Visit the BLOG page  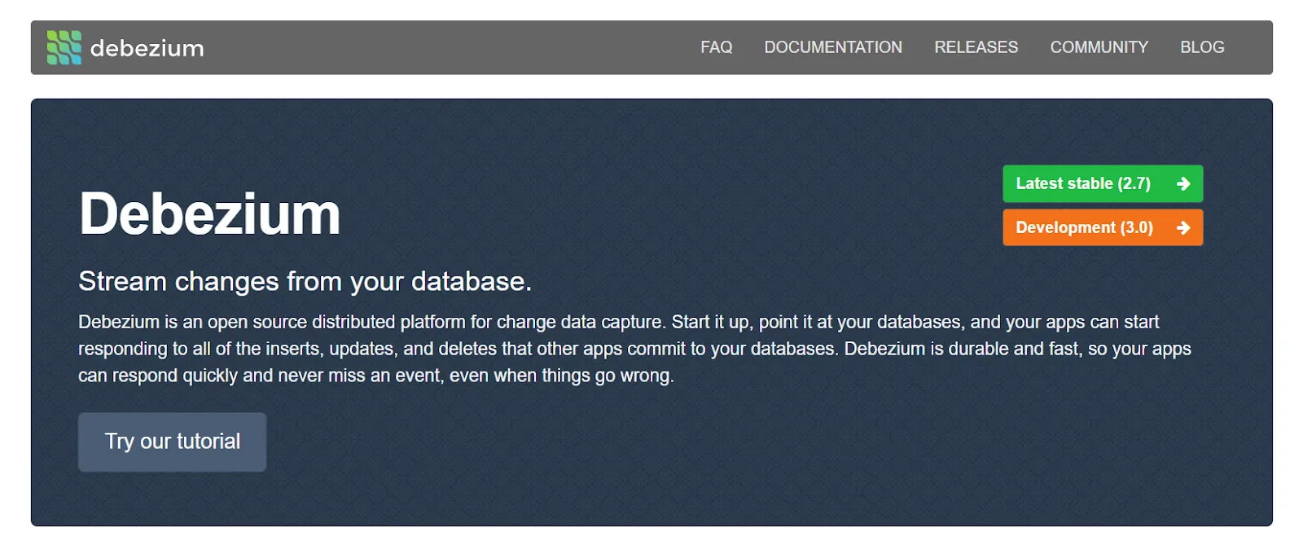pos(1202,47)
